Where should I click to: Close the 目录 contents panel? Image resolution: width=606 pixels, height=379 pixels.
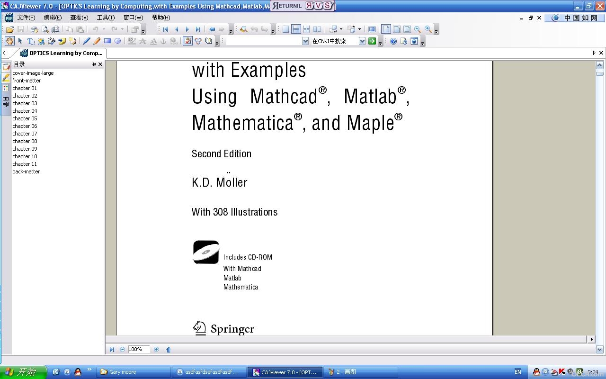[x=100, y=64]
